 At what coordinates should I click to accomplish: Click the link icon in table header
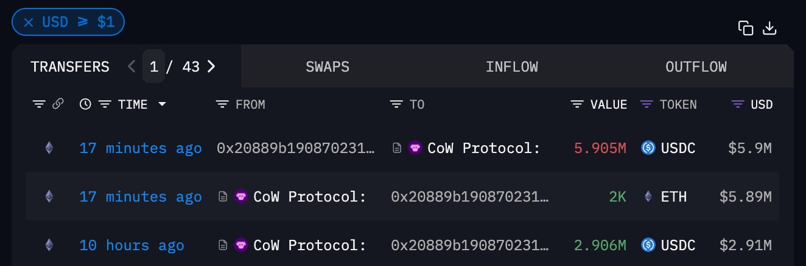(58, 104)
